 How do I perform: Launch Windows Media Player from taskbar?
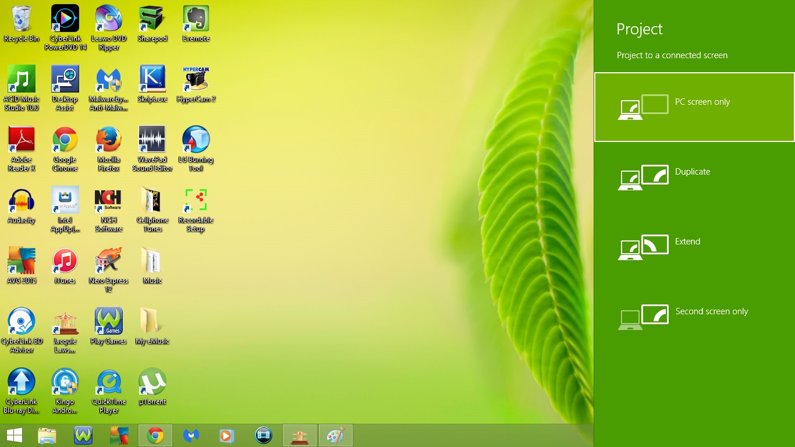[227, 435]
